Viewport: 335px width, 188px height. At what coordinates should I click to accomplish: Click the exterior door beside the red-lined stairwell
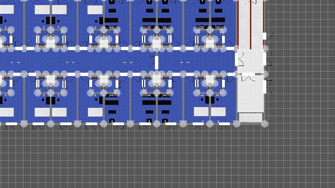coord(268,36)
